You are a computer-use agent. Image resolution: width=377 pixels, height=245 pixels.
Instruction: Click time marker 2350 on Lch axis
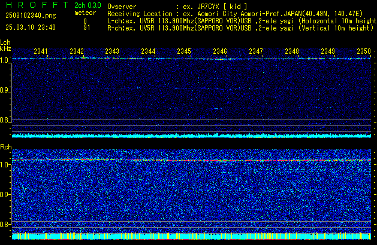(364, 51)
